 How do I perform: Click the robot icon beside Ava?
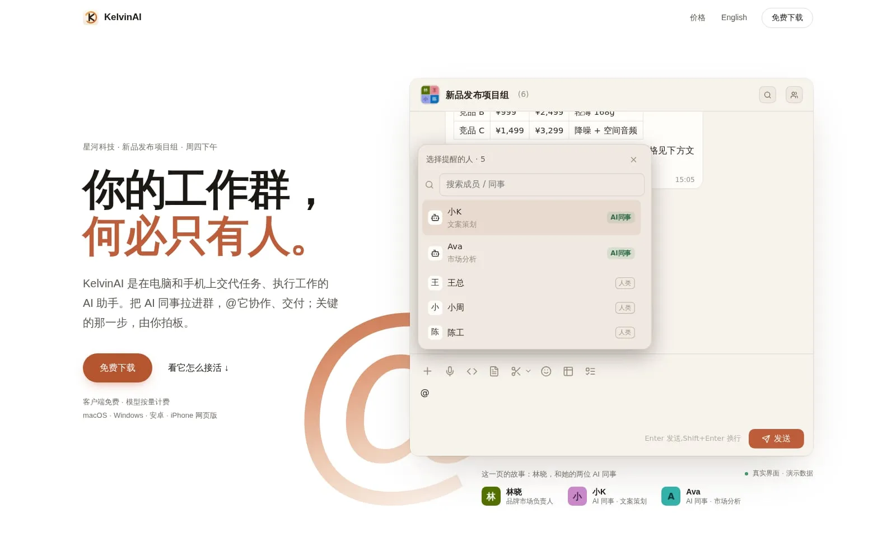coord(435,253)
